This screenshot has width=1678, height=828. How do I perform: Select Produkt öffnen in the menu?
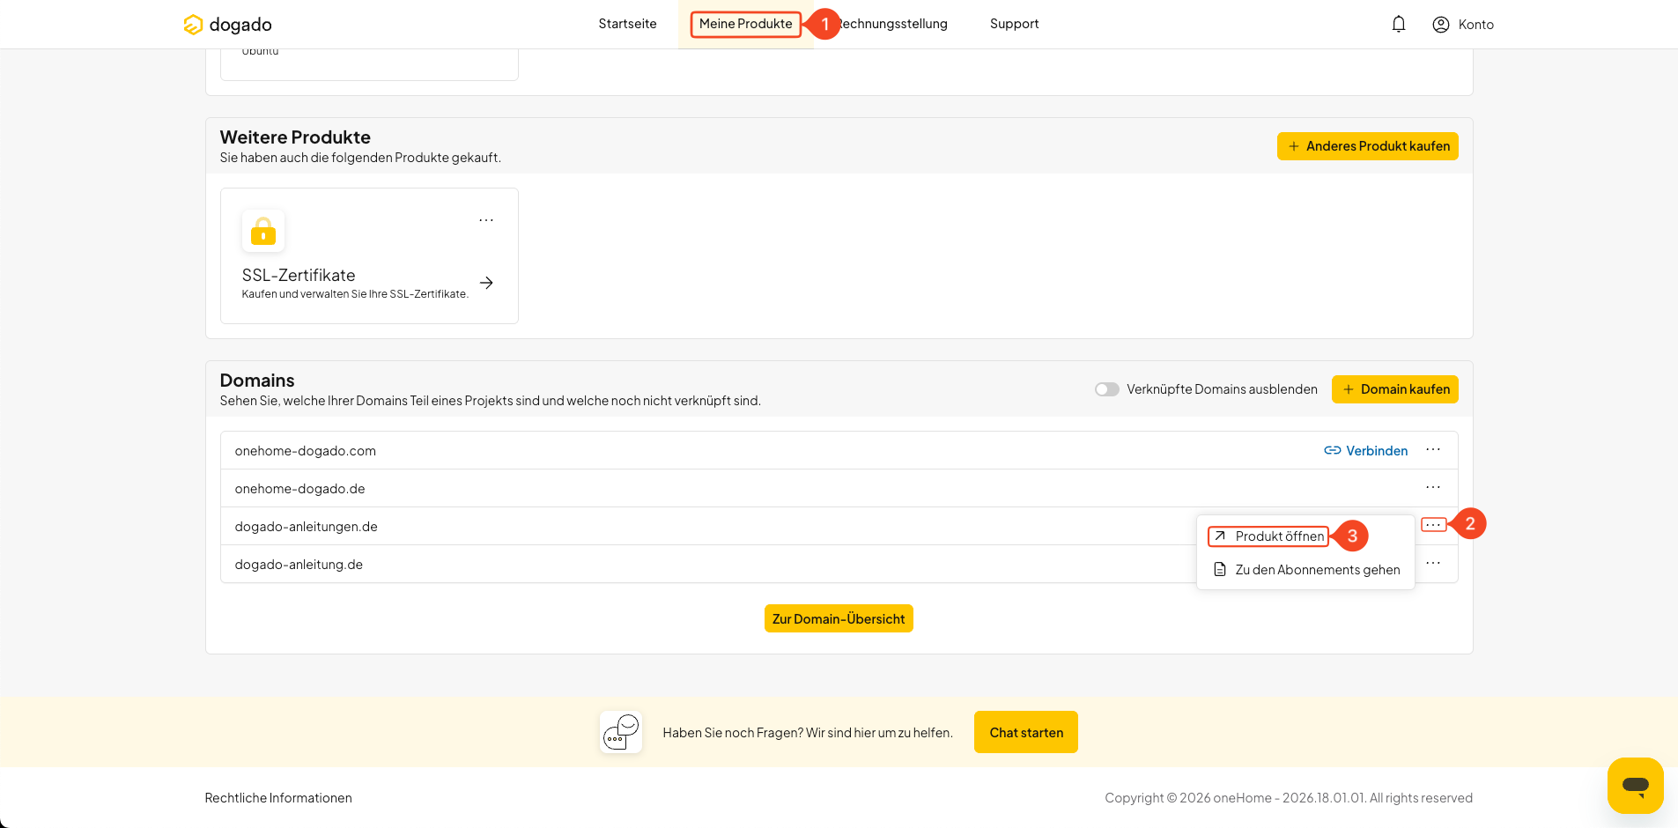point(1268,536)
